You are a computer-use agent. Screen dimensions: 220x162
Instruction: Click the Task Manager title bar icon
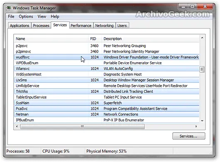(9, 8)
